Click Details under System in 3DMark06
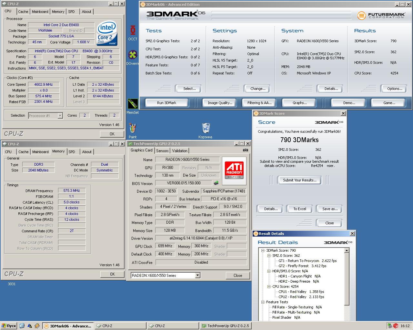Image resolution: width=413 pixels, height=330 pixels. 331,89
